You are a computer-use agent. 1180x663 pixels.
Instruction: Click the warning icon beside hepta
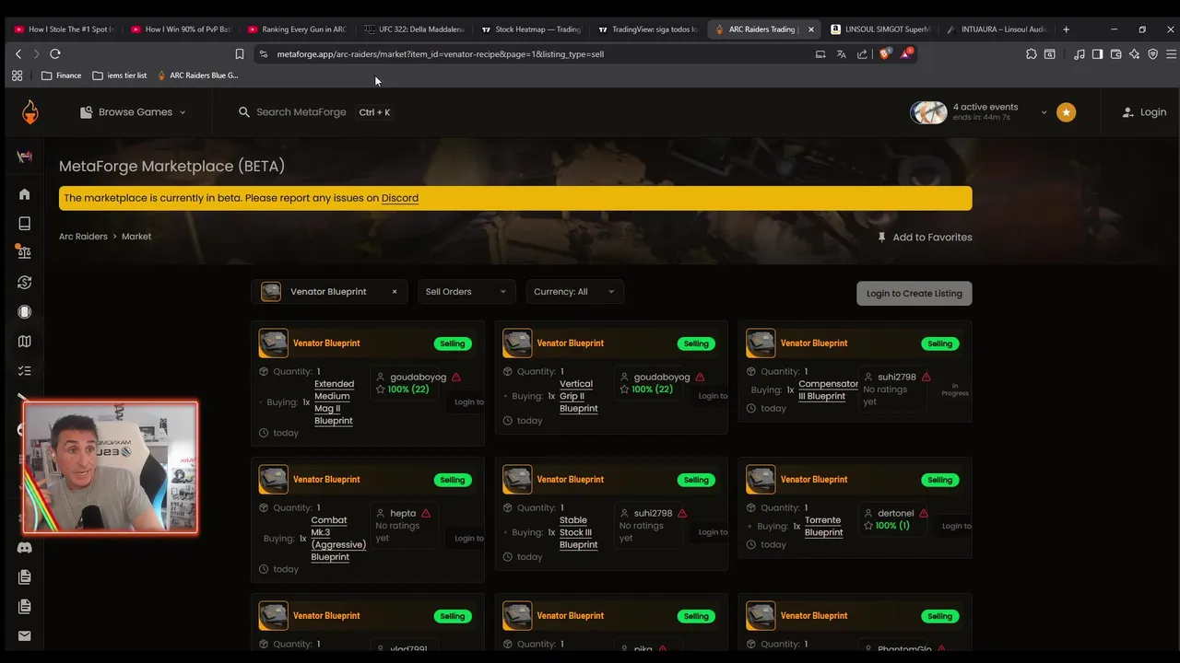[x=426, y=514]
